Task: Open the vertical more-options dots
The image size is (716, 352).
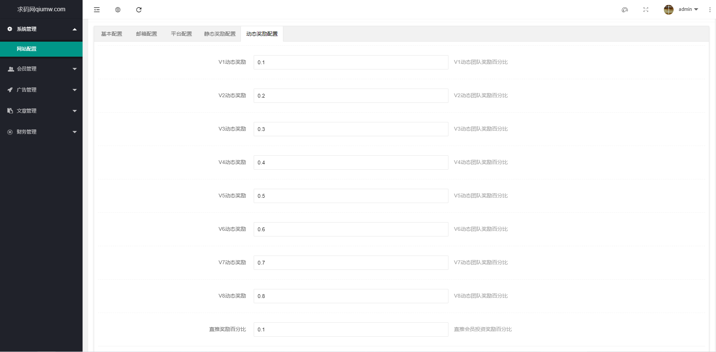Action: 710,10
